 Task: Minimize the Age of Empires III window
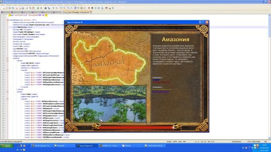tap(200, 22)
